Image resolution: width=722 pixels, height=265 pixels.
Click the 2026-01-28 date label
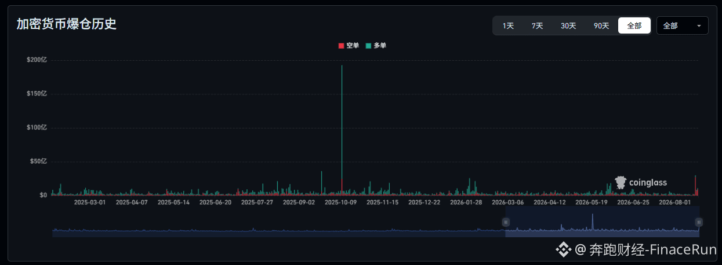tap(466, 203)
